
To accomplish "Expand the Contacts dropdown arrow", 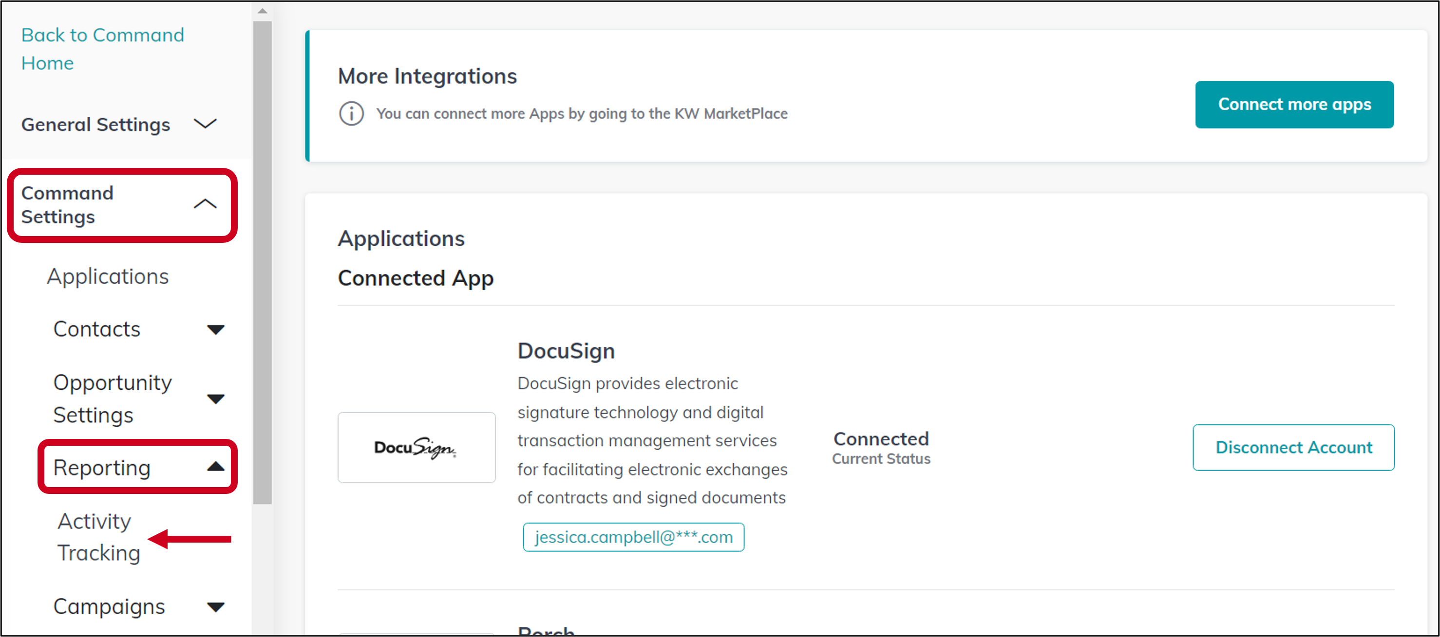I will [x=216, y=329].
